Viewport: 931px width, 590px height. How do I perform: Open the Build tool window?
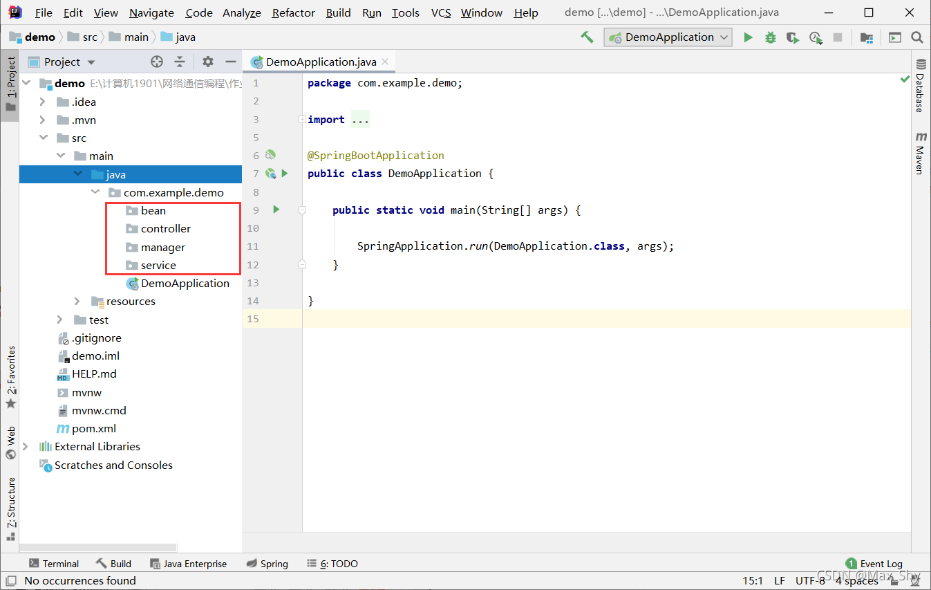[x=113, y=564]
